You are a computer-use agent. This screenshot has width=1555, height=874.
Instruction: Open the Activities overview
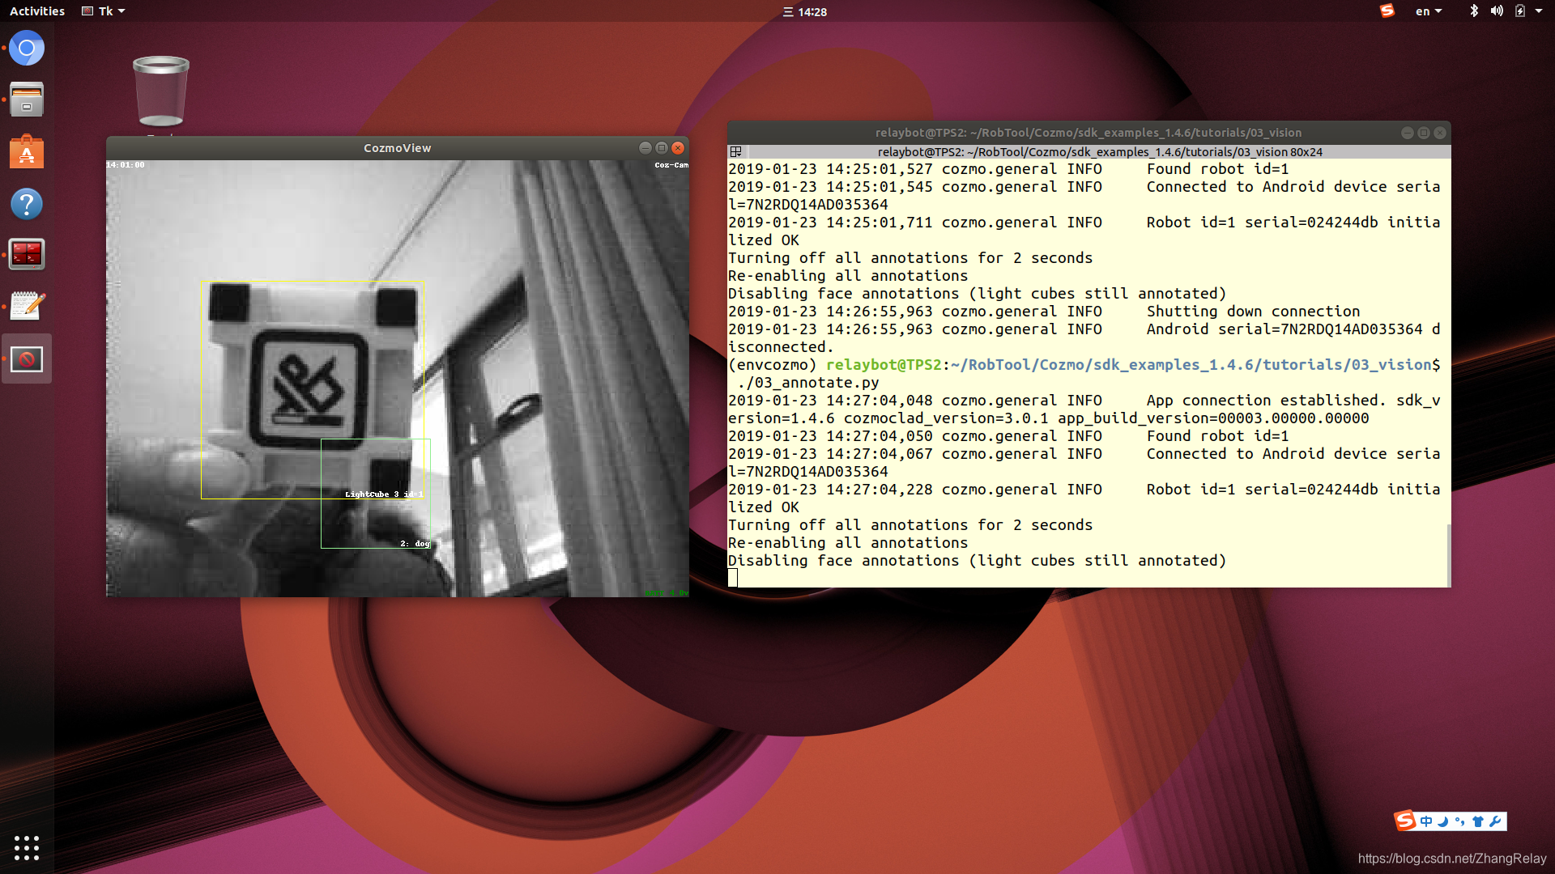(x=37, y=11)
